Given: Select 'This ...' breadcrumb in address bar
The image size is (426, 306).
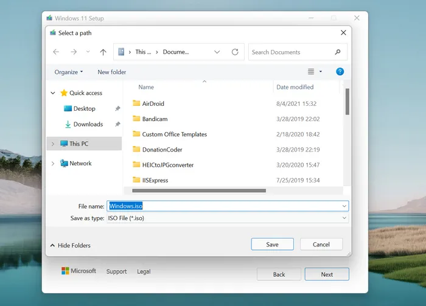Looking at the screenshot, I should click(143, 52).
